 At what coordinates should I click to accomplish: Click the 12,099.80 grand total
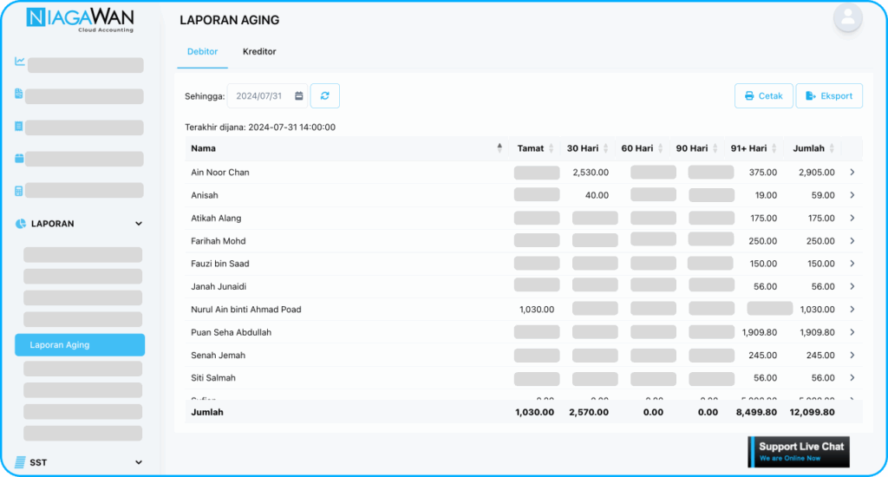812,412
